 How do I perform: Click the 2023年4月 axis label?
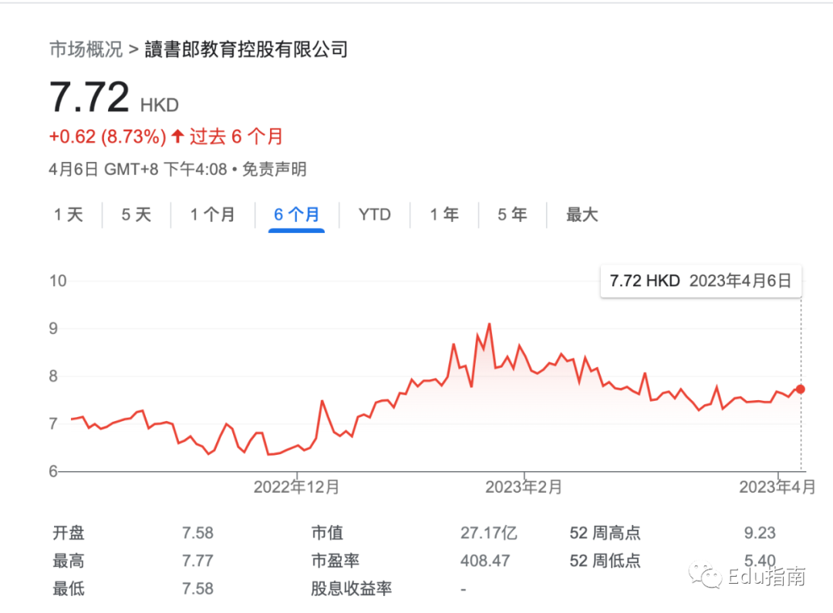click(777, 487)
